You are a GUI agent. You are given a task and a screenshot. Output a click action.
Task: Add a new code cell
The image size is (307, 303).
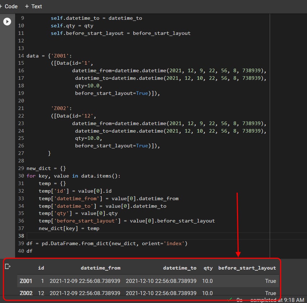[x=9, y=6]
